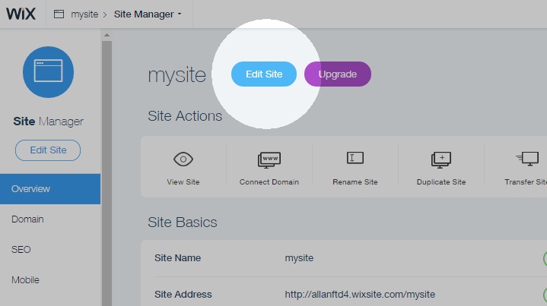Click the Site Actions heading
547x306 pixels.
pos(185,116)
